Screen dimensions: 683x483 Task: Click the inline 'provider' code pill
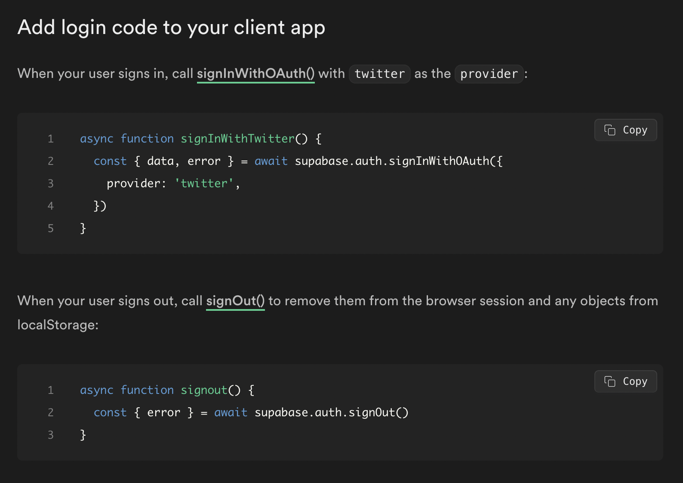click(489, 74)
